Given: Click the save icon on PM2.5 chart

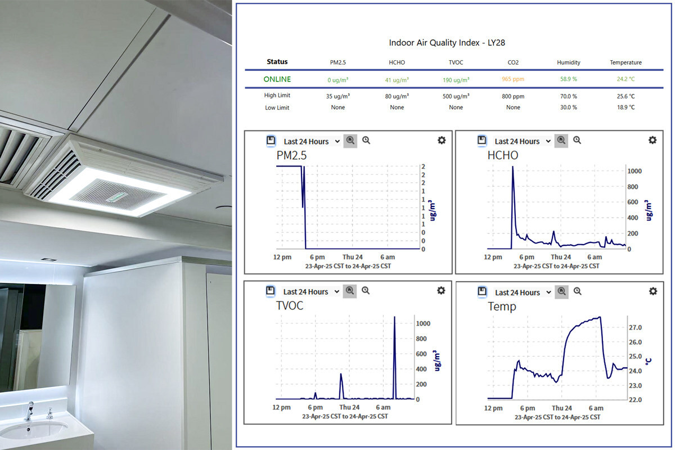Looking at the screenshot, I should point(270,141).
